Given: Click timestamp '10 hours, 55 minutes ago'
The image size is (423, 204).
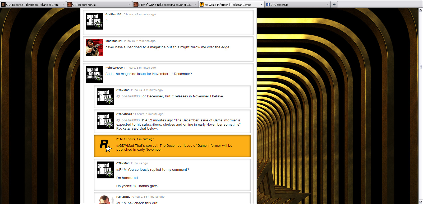Looking at the screenshot, I should 148,197.
